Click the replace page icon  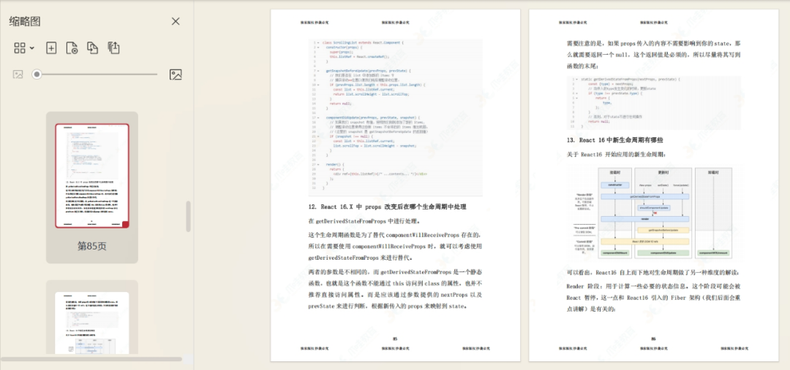92,47
